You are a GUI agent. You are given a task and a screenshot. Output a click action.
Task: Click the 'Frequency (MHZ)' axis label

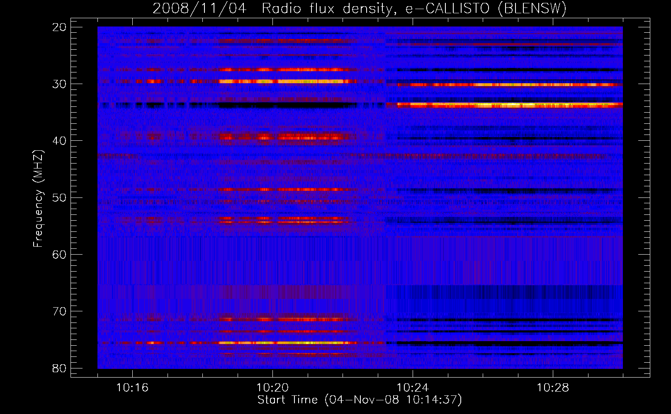[38, 199]
